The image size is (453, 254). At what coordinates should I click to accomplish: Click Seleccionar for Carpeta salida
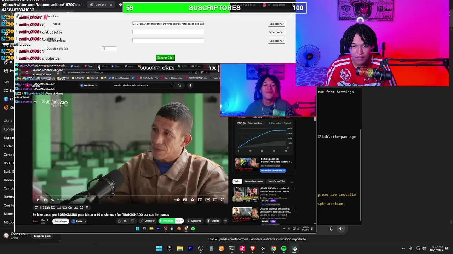point(276,41)
